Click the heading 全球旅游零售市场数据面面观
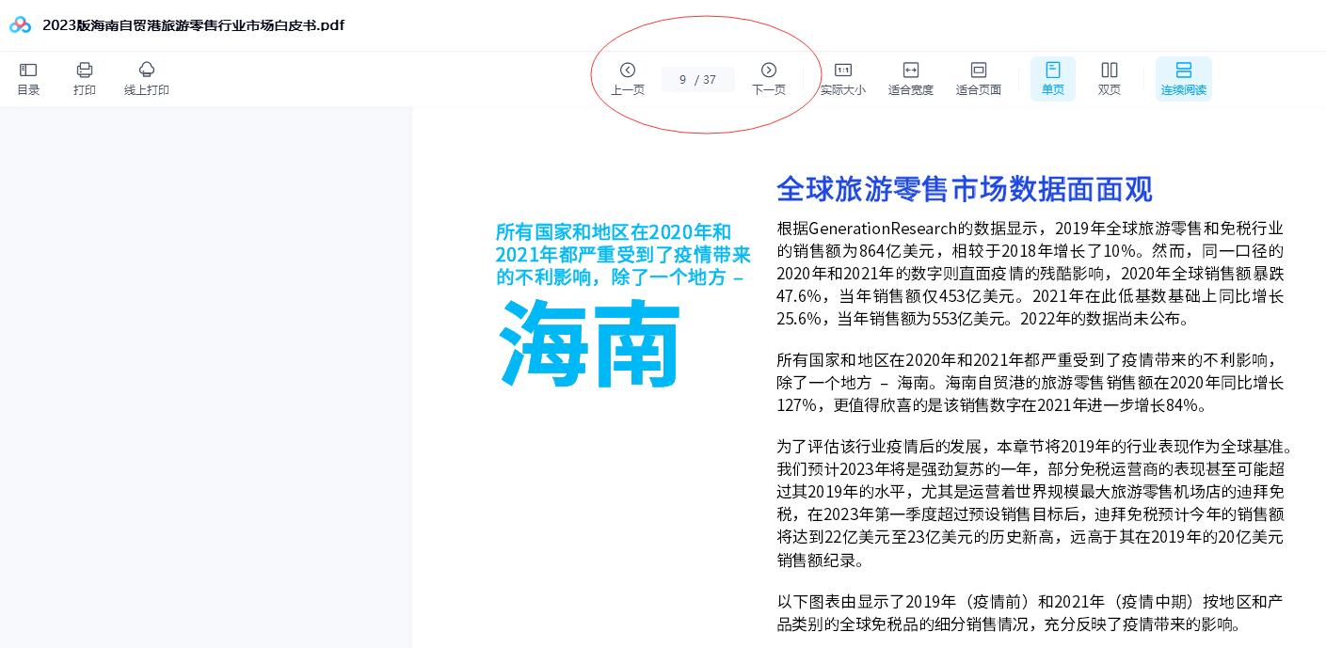Screen dimensions: 1326x648 click(x=964, y=189)
